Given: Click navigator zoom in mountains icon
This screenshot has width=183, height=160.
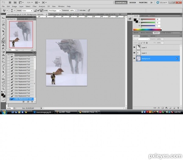Looking at the screenshot, I should point(32,50).
